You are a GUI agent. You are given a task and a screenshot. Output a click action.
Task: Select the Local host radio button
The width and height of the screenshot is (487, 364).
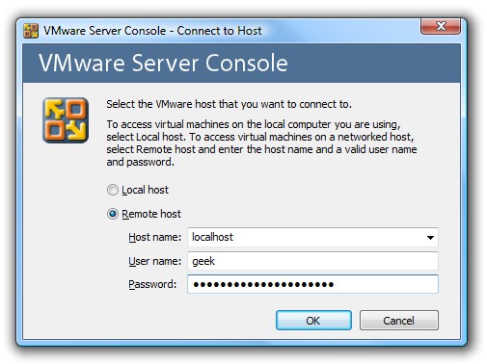pos(113,190)
